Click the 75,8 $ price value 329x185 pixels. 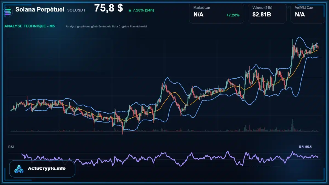(109, 8)
